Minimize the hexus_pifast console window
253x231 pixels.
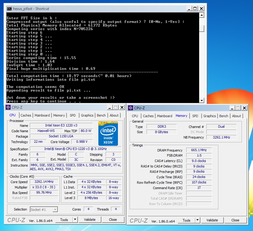(189, 8)
